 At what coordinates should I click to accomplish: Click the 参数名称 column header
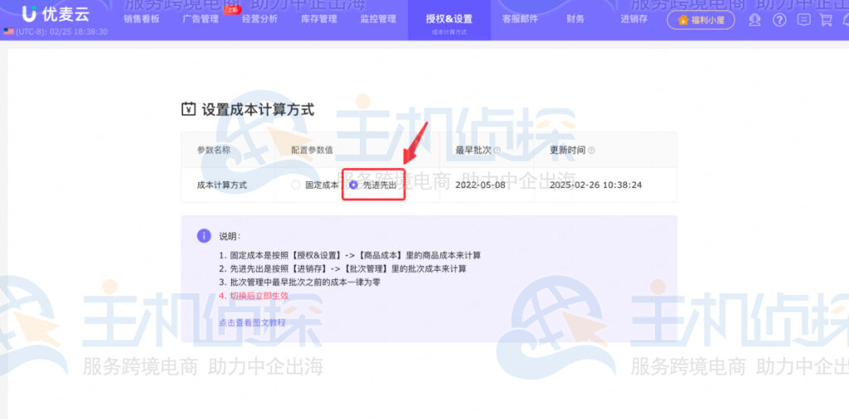coord(213,151)
